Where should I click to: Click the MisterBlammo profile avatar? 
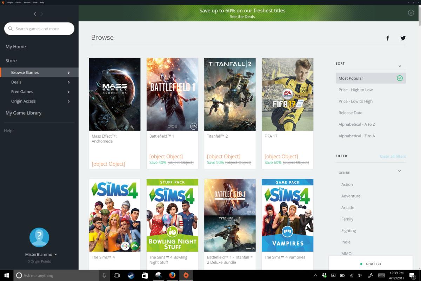click(39, 237)
